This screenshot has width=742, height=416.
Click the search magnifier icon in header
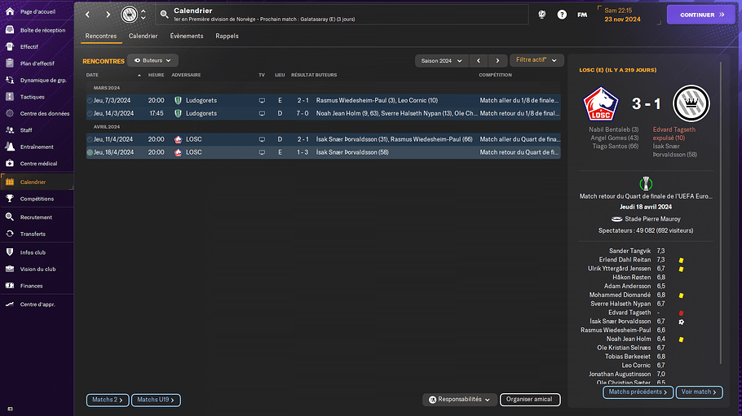click(x=164, y=15)
